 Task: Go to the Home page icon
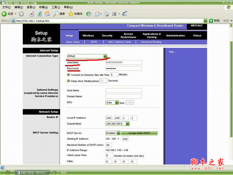pos(47,14)
